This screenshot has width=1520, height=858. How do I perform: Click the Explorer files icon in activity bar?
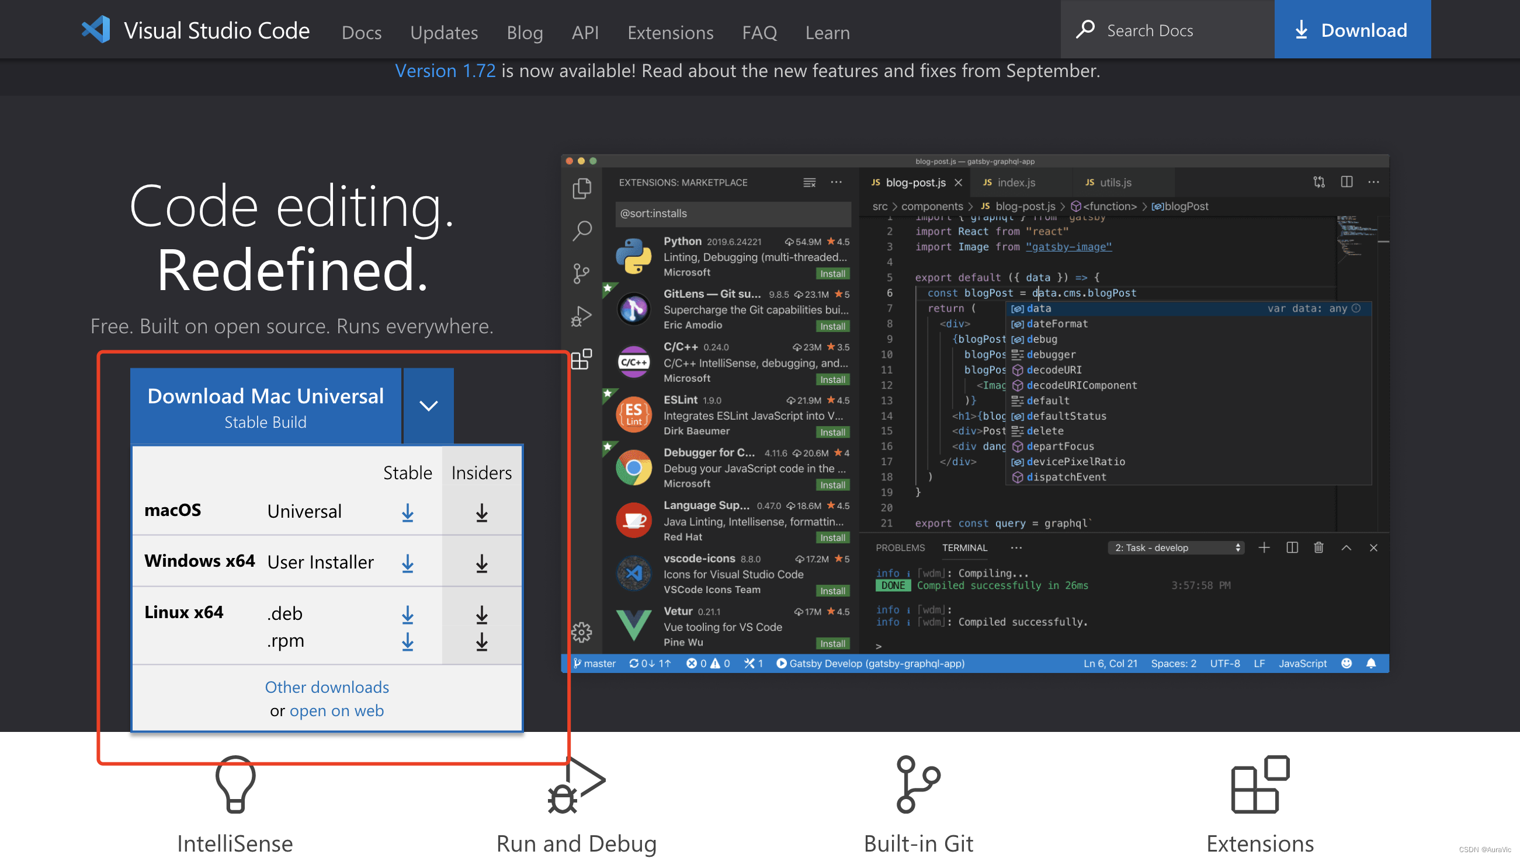(582, 188)
